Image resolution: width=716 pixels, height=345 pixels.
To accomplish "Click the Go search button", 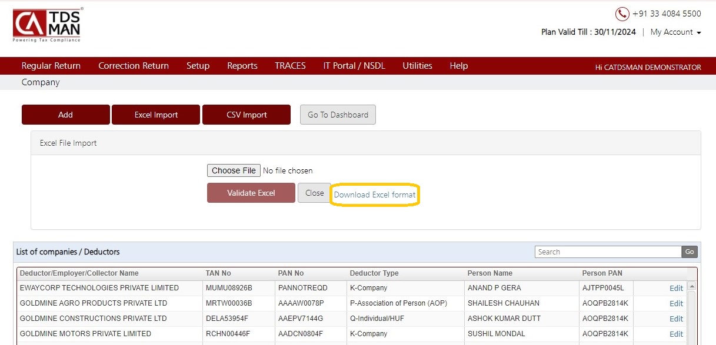I will pos(690,252).
